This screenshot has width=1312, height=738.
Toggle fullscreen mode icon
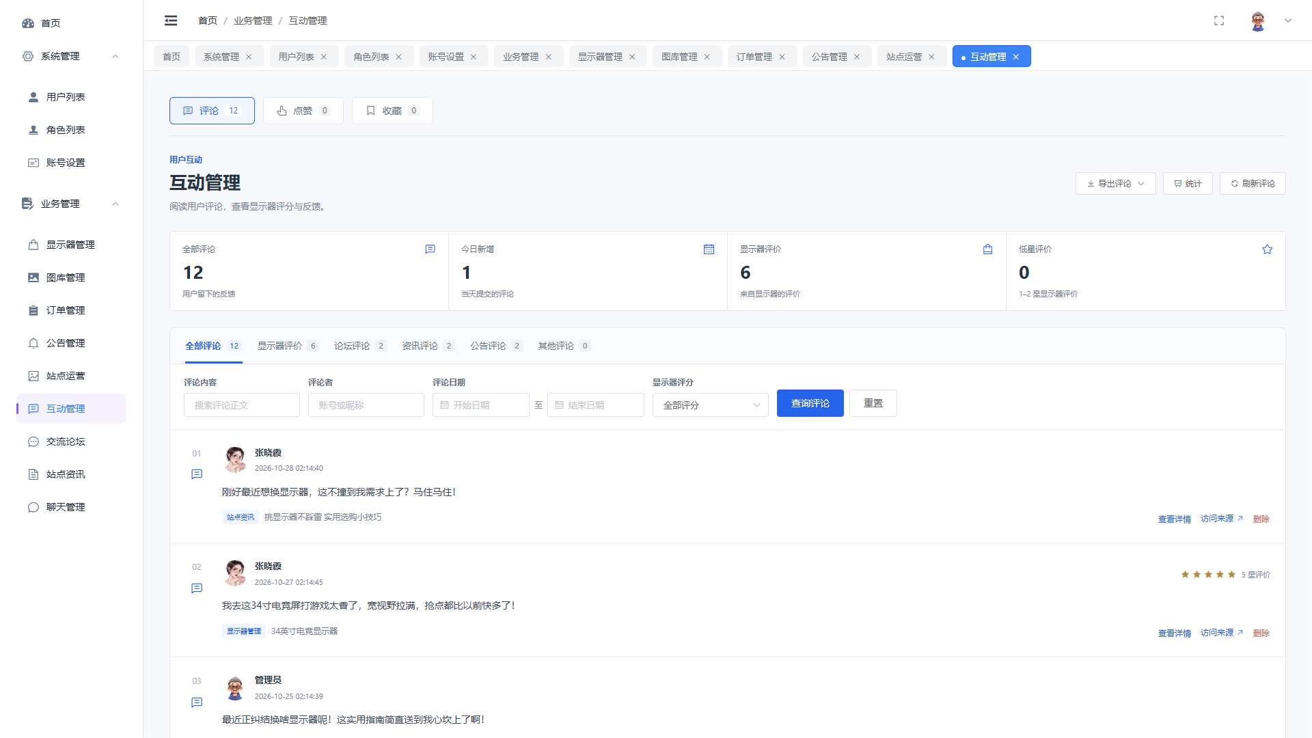[1219, 20]
